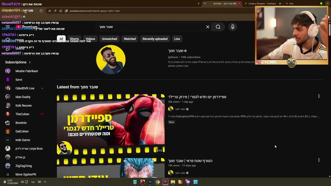Click the Servi purple avatar icon
The width and height of the screenshot is (331, 186).
coord(8,80)
